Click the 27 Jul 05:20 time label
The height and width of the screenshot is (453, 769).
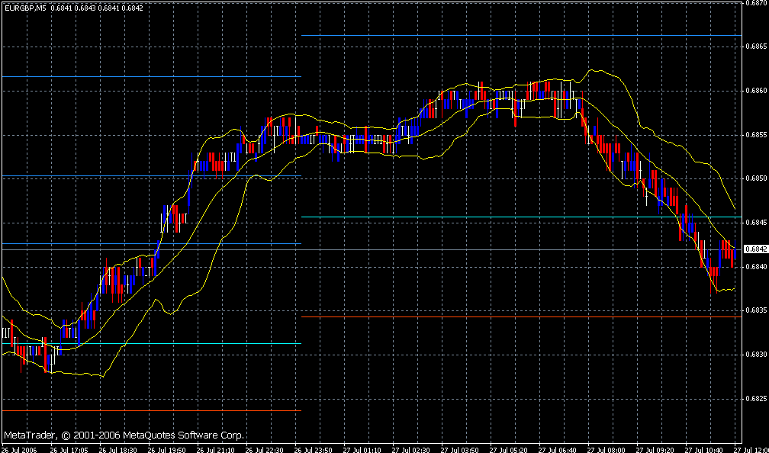click(x=507, y=449)
